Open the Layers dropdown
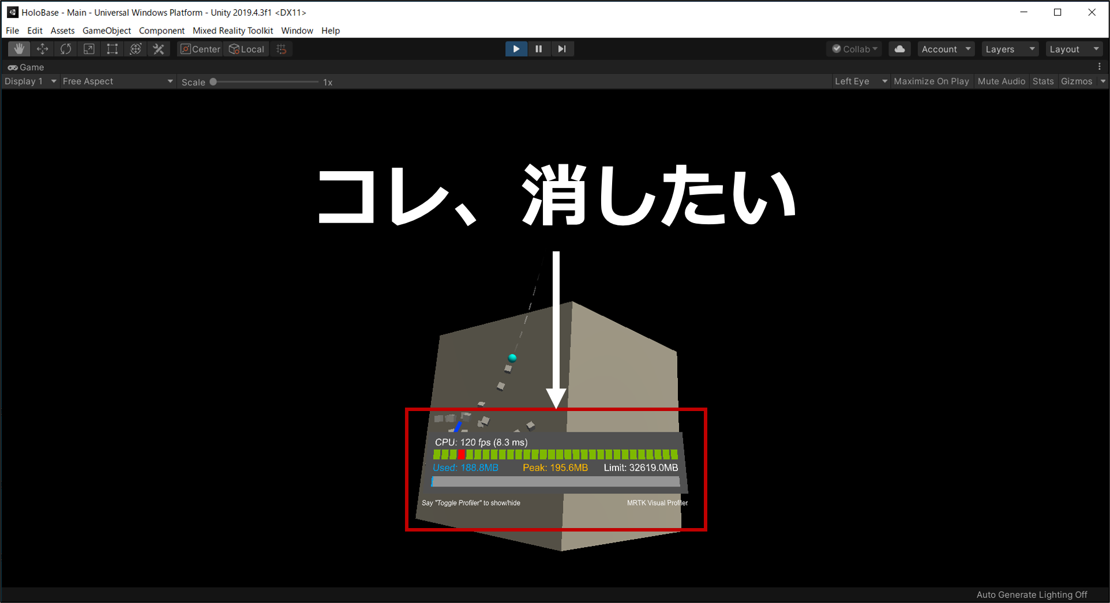 click(1010, 49)
